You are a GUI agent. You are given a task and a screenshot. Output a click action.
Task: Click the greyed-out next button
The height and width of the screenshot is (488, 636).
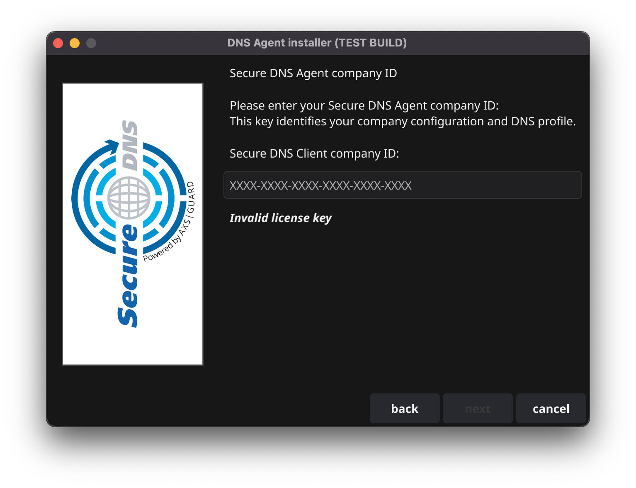point(478,409)
